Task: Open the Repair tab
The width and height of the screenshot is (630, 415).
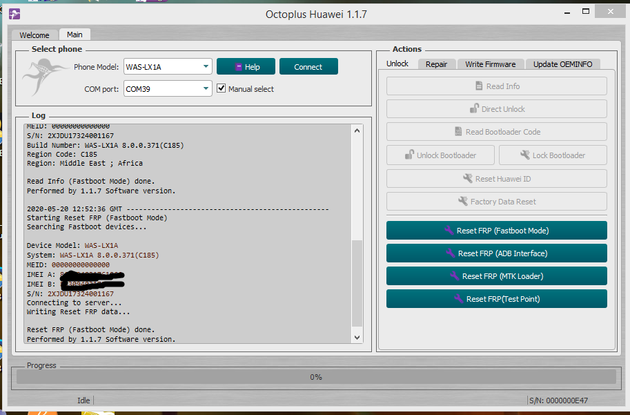Action: click(436, 64)
